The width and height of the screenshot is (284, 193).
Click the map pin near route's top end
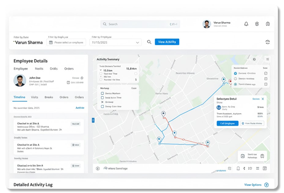point(223,80)
